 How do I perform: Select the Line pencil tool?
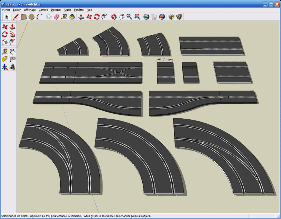(x=16, y=16)
